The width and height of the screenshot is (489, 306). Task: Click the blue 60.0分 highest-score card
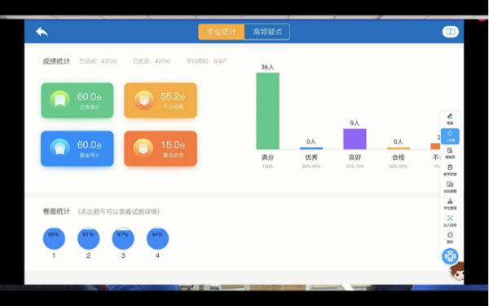(77, 149)
